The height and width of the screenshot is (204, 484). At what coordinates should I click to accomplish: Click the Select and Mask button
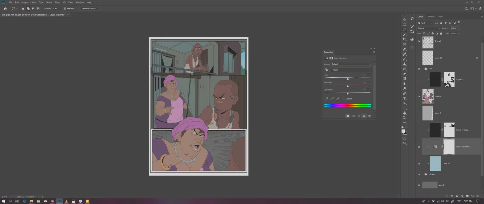90,9
